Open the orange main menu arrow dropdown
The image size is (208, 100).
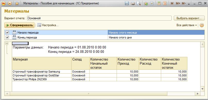coord(10,4)
